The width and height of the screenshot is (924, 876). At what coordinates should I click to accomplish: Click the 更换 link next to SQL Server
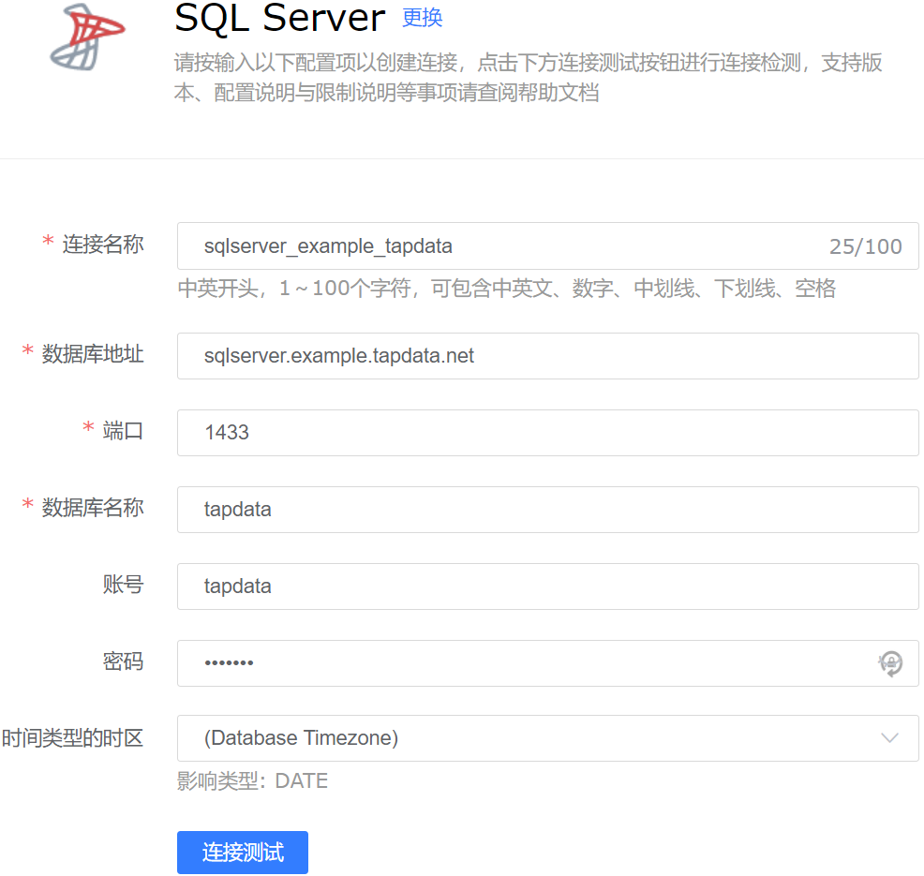click(x=423, y=17)
